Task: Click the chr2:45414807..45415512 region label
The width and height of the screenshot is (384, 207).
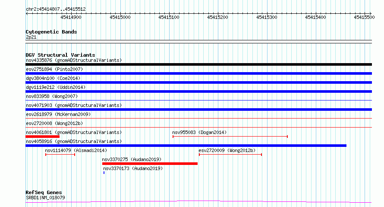Action: coord(56,9)
